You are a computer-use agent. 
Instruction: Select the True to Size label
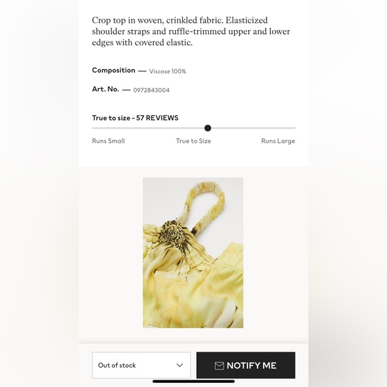(x=193, y=141)
